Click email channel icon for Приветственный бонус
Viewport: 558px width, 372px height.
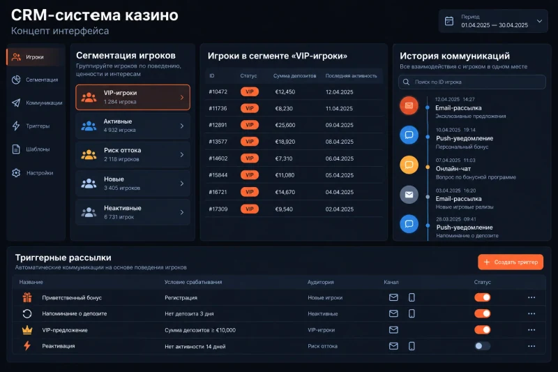point(393,297)
